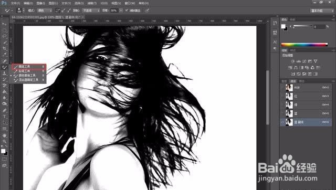Select the Pen tool
This screenshot has width=336, height=190.
tap(4, 111)
